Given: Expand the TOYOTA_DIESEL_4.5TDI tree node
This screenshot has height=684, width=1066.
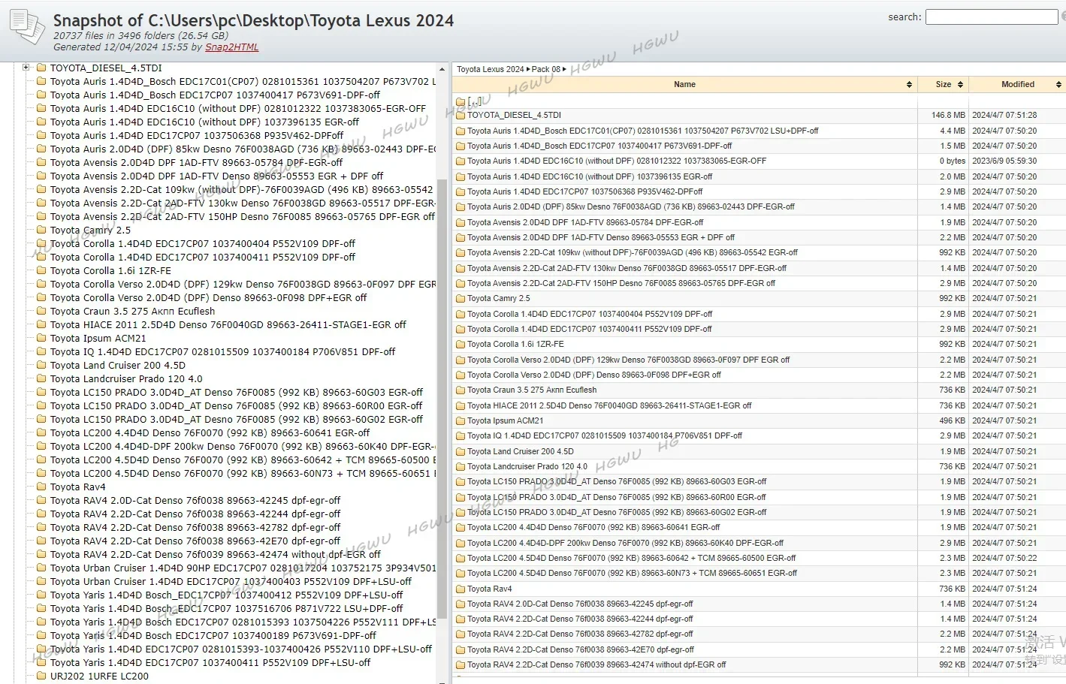Looking at the screenshot, I should click(26, 68).
